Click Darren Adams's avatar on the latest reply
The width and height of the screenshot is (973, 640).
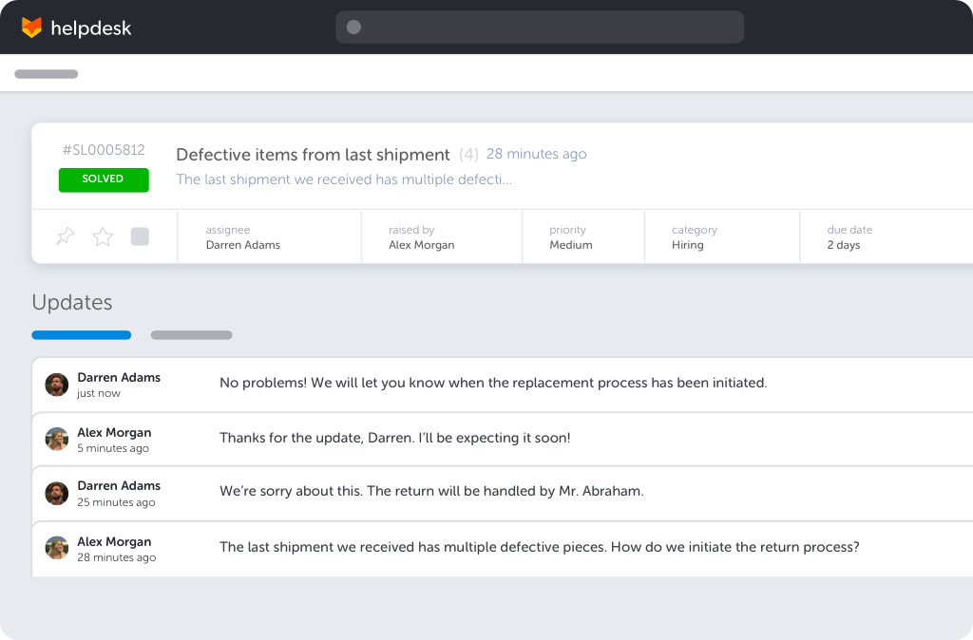(56, 385)
